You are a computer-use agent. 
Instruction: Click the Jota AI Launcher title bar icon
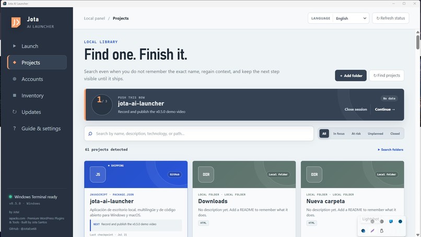[4, 4]
